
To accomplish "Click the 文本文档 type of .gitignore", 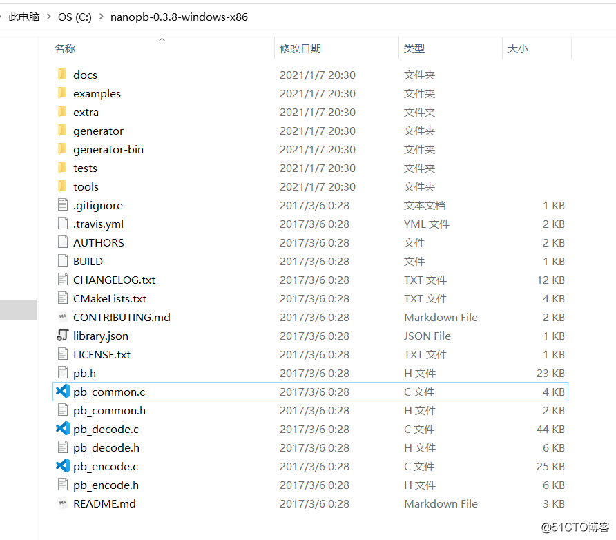I will [425, 205].
